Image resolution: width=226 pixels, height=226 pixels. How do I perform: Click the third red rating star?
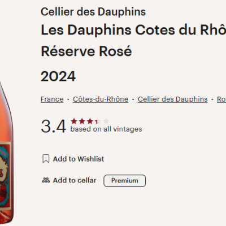click(x=90, y=121)
